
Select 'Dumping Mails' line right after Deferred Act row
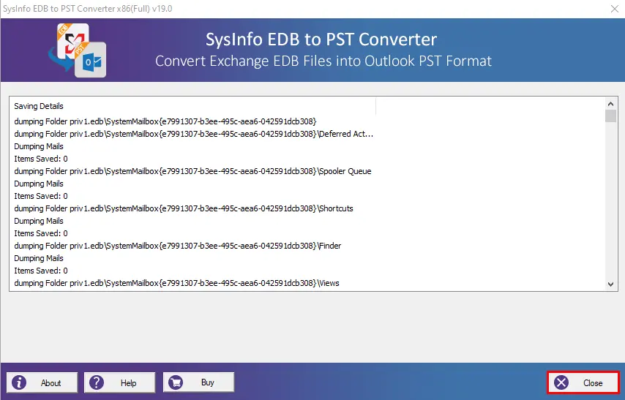[39, 146]
